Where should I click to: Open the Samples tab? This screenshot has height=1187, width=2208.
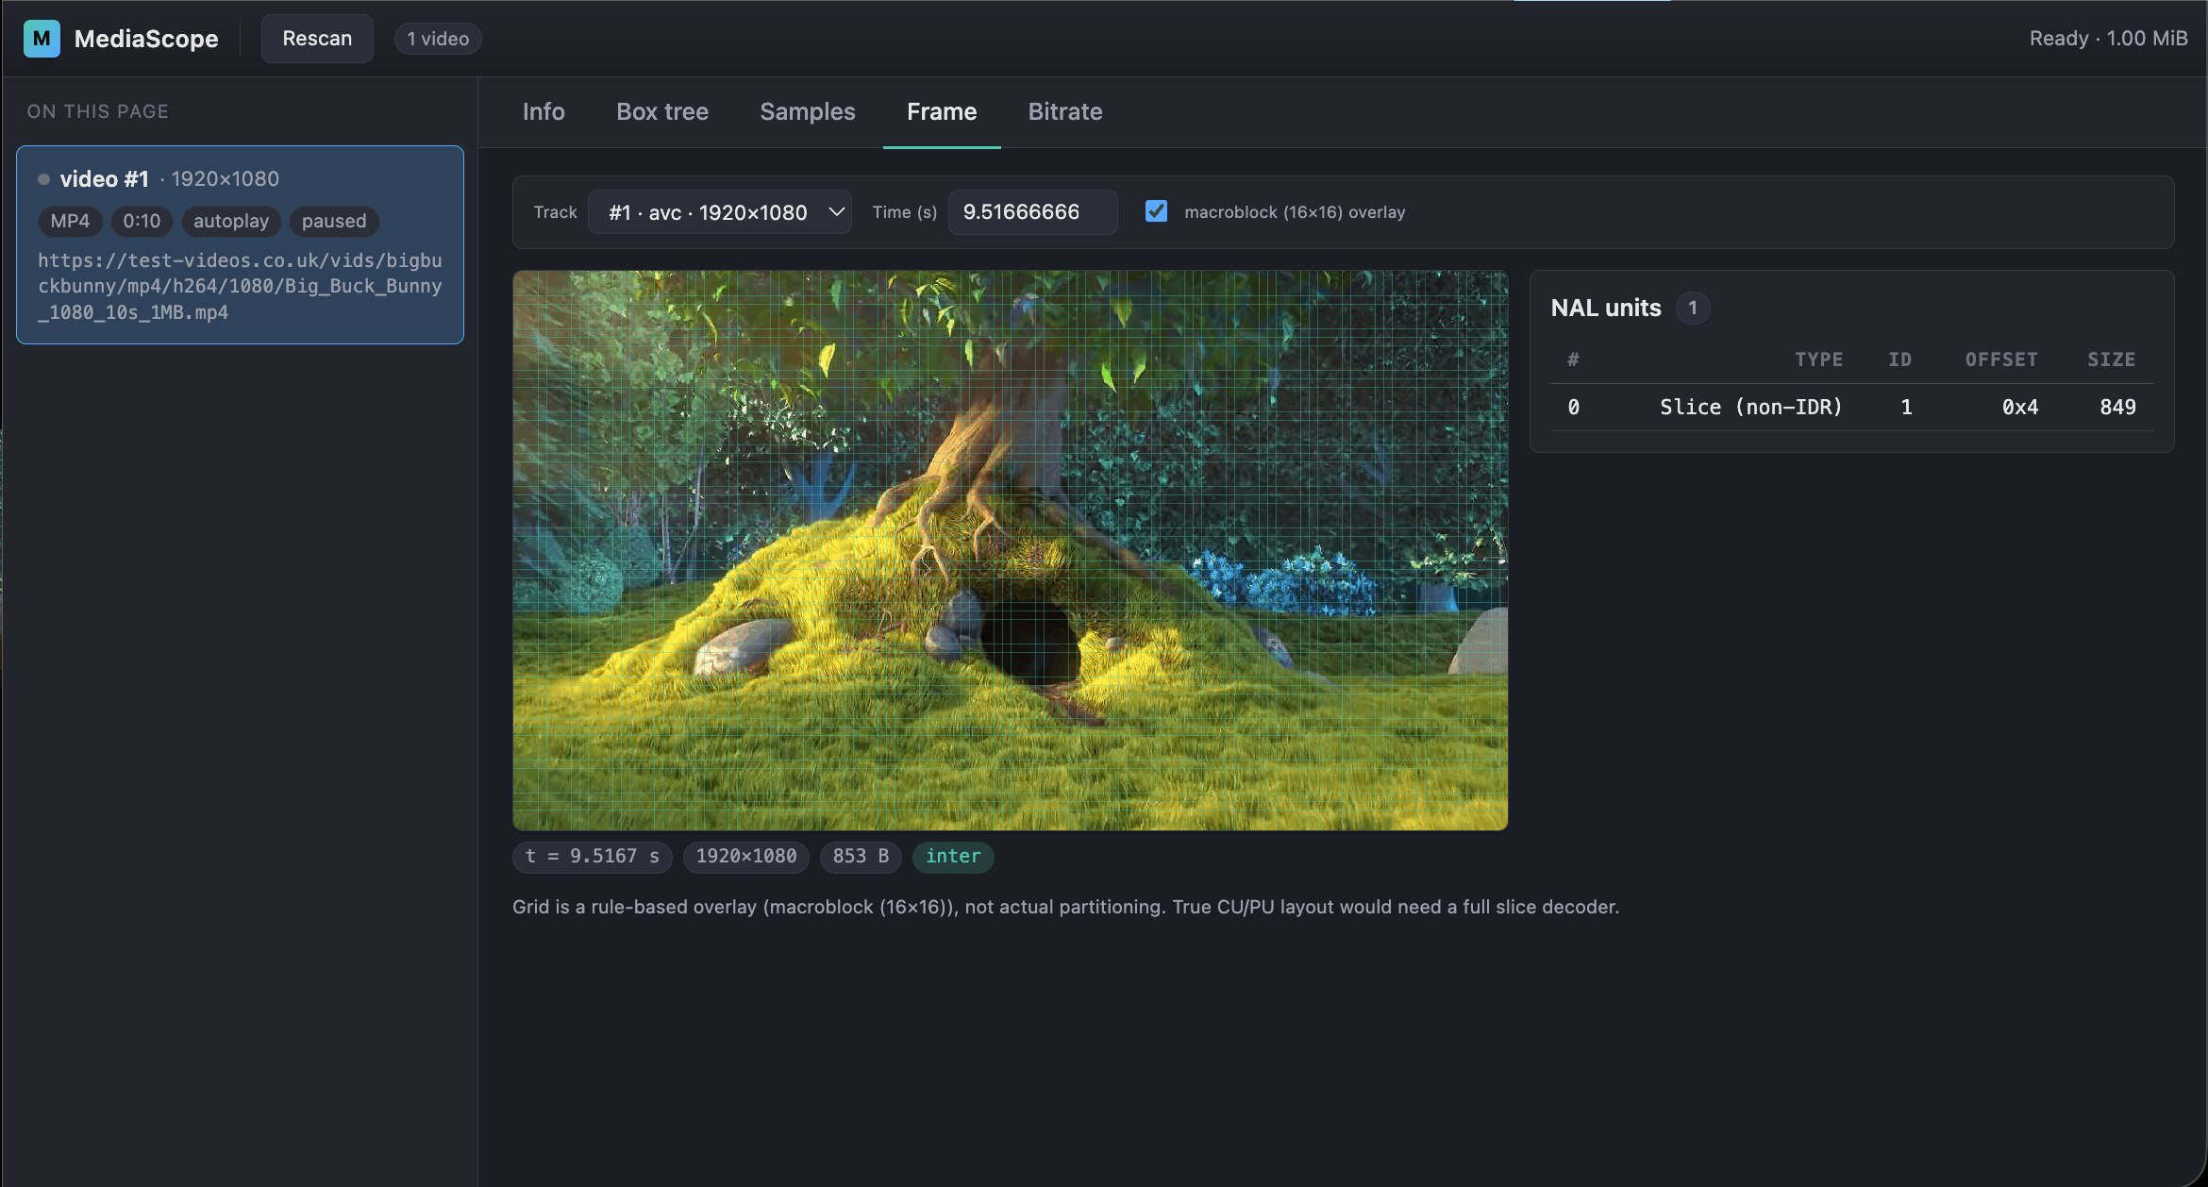tap(808, 111)
